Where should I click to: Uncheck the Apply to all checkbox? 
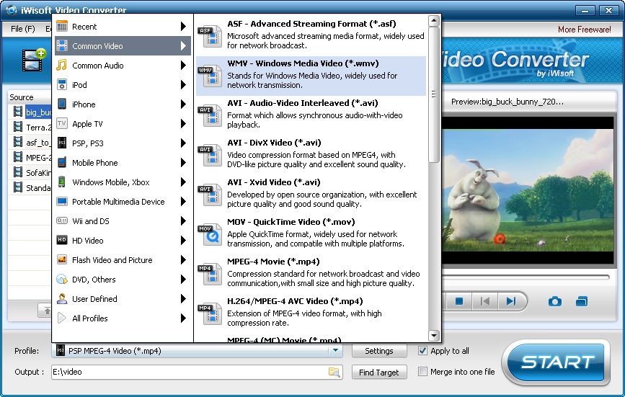click(423, 351)
